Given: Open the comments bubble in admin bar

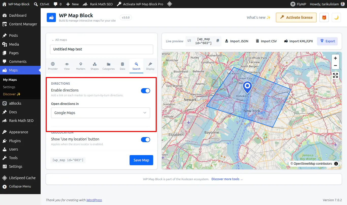Looking at the screenshot, I should click(58, 4).
